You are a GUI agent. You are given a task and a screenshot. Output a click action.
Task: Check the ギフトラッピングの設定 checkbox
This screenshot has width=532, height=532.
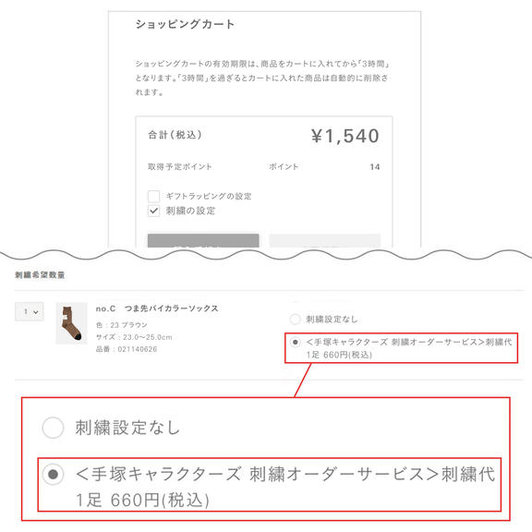point(153,196)
